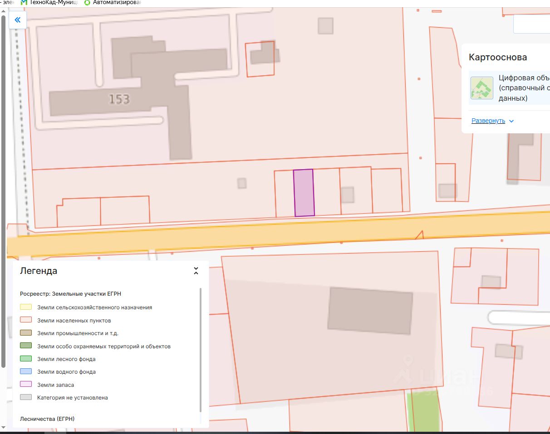Screen dimensions: 550x434
Task: Click building number 153 on map
Action: (119, 99)
